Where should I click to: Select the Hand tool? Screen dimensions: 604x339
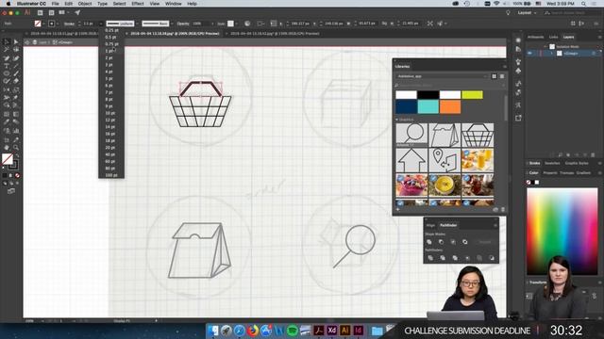[x=7, y=147]
